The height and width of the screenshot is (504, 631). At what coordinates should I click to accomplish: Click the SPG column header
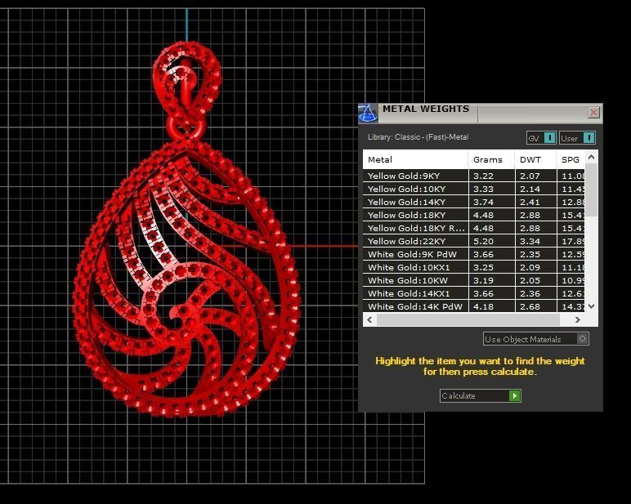[571, 159]
